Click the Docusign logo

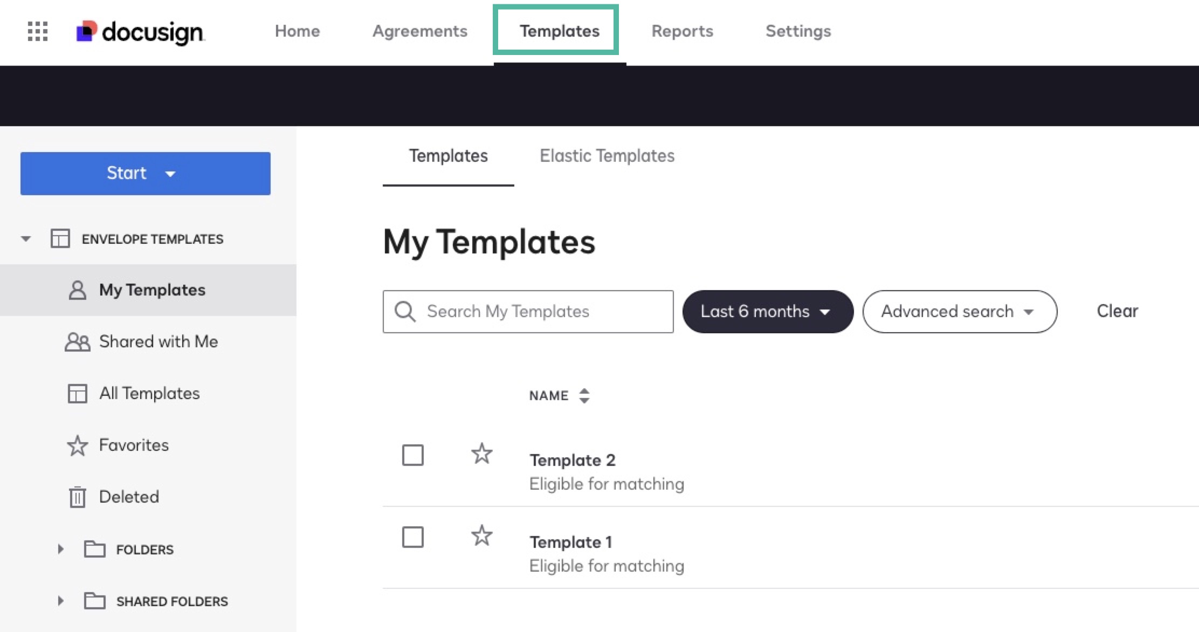(x=140, y=31)
